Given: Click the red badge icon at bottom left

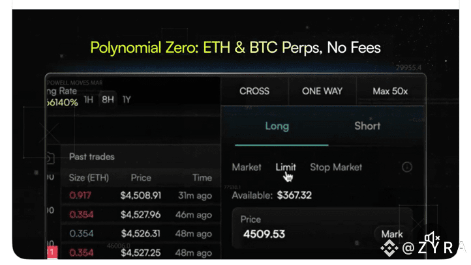Looking at the screenshot, I should pos(52,252).
